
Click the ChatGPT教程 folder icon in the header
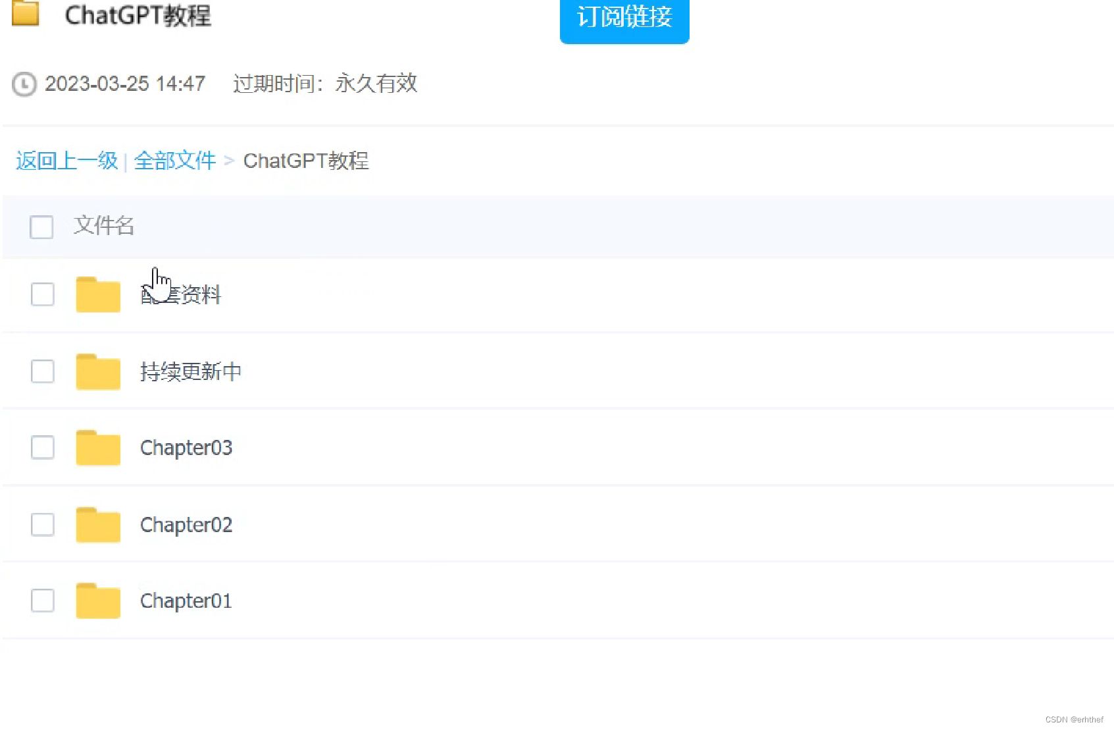(26, 14)
